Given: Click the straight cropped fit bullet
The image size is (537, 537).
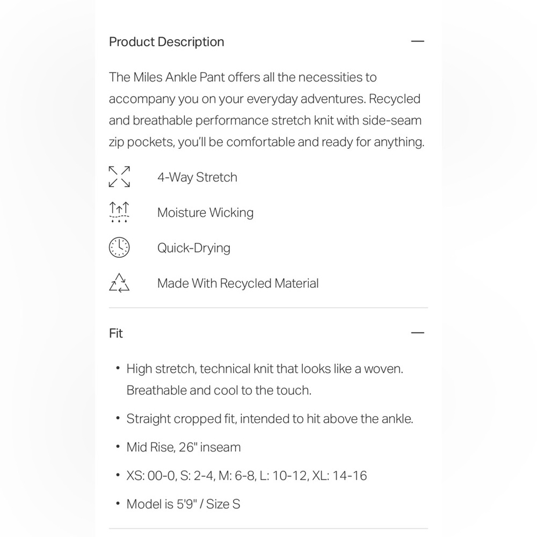Looking at the screenshot, I should click(x=270, y=419).
